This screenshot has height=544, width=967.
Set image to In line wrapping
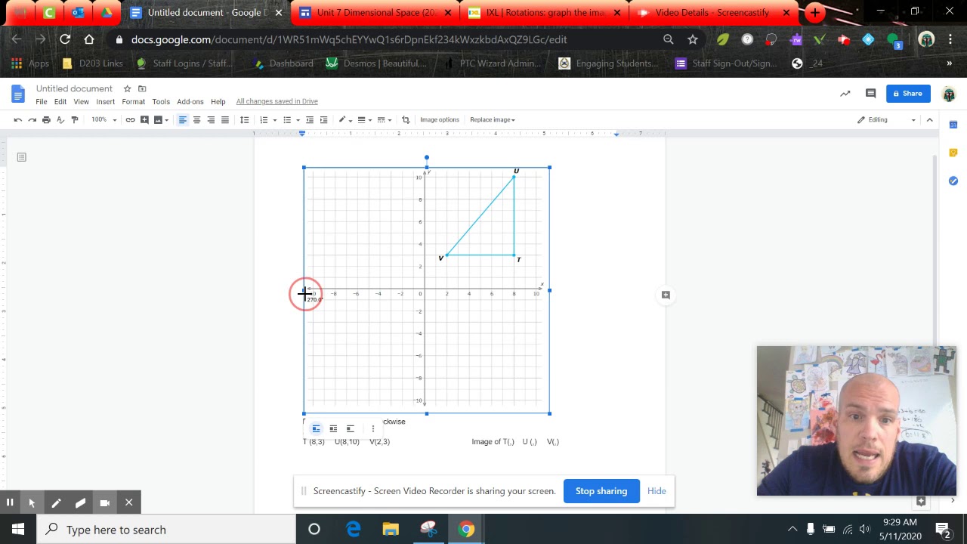pyautogui.click(x=317, y=428)
